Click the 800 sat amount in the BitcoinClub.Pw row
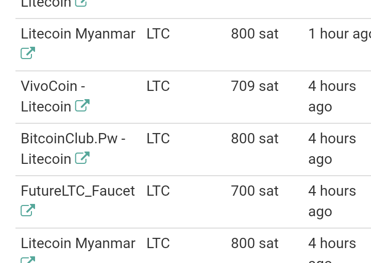 (255, 139)
